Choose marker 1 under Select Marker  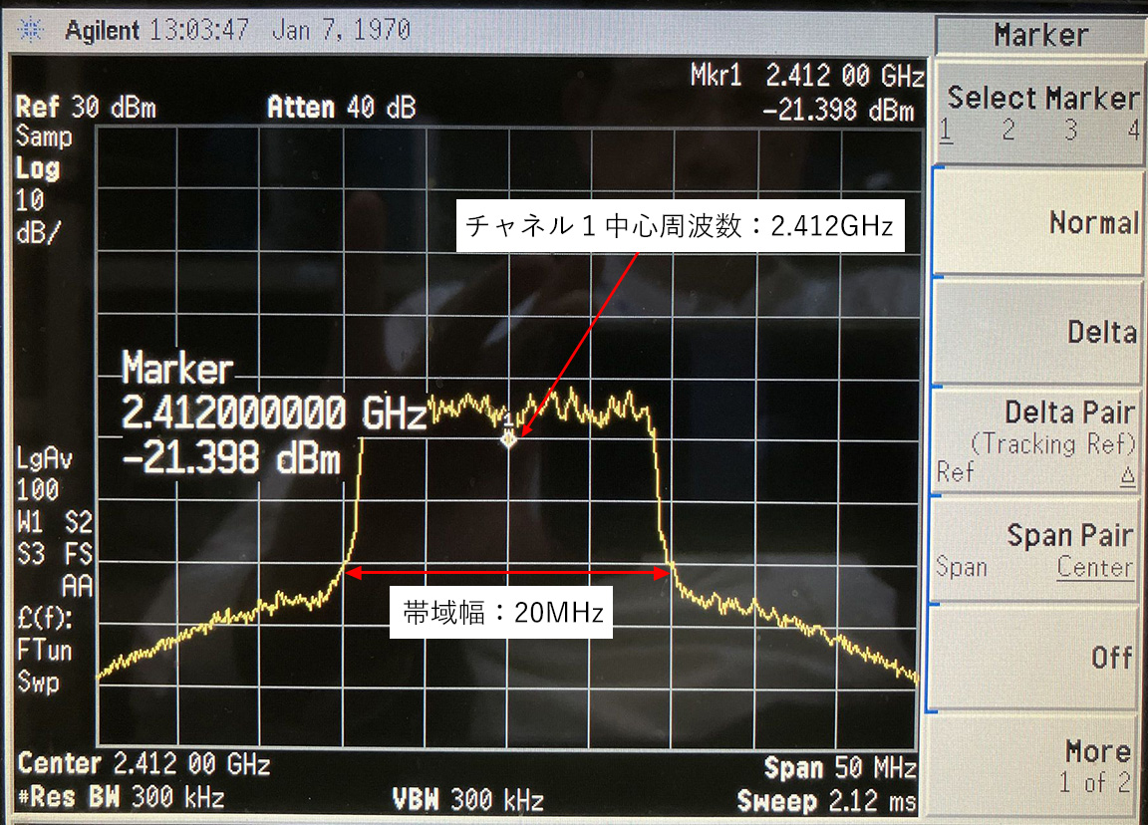click(x=946, y=130)
